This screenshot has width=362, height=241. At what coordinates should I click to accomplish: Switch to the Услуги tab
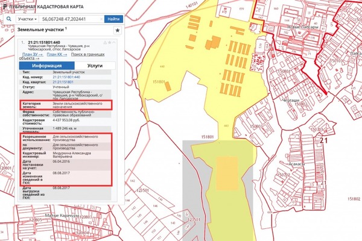click(94, 64)
